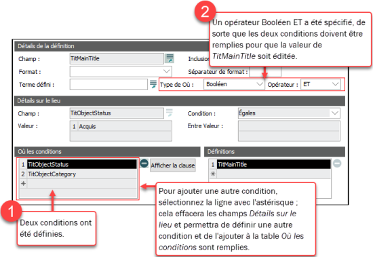Click the Détails sur le lieu header

click(180, 101)
